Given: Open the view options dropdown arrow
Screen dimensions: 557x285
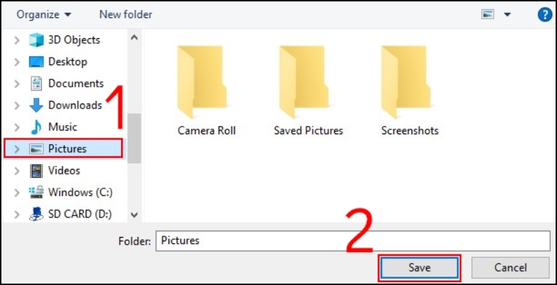Looking at the screenshot, I should click(x=508, y=15).
